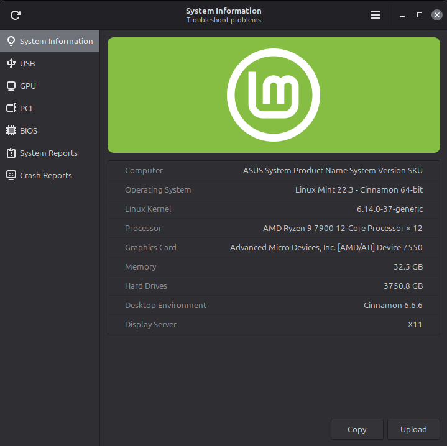Select the '32.5 GB' memory value
447x446 pixels.
(x=408, y=267)
